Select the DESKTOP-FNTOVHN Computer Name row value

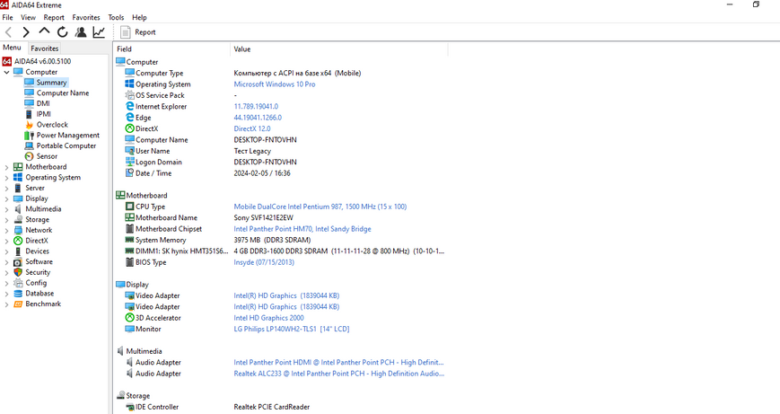coord(265,140)
